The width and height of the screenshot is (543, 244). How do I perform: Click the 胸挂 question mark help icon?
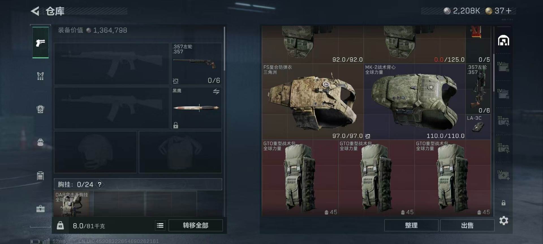tap(100, 184)
